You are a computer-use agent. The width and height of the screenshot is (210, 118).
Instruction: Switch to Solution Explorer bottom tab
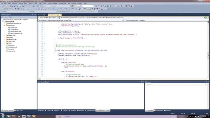[x=7, y=110]
